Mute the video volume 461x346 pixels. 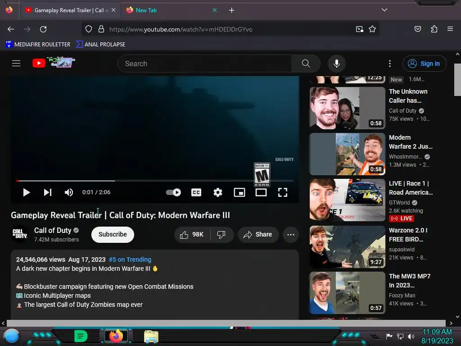[x=69, y=192]
